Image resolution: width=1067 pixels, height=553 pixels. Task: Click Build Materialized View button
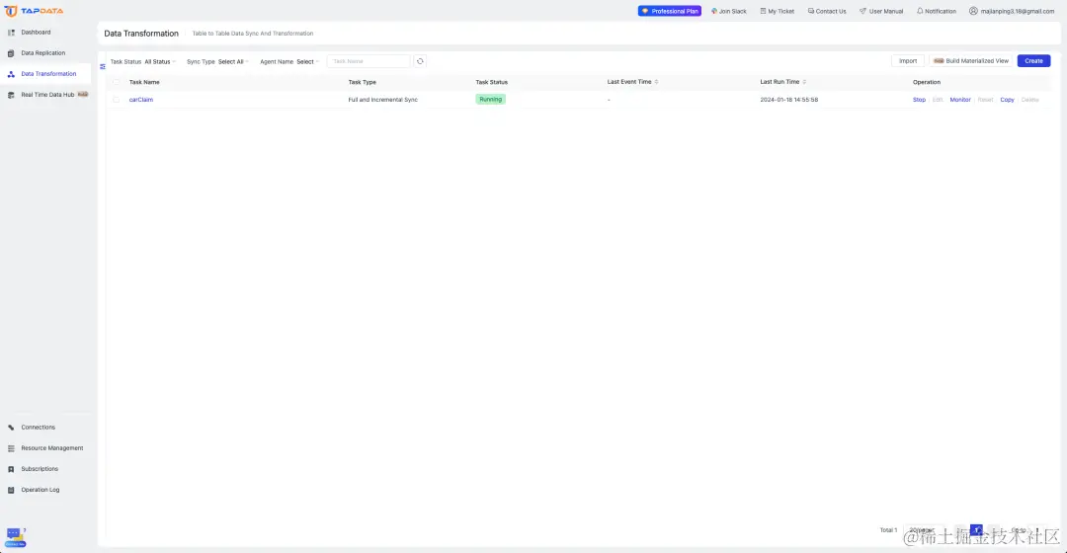(x=971, y=61)
